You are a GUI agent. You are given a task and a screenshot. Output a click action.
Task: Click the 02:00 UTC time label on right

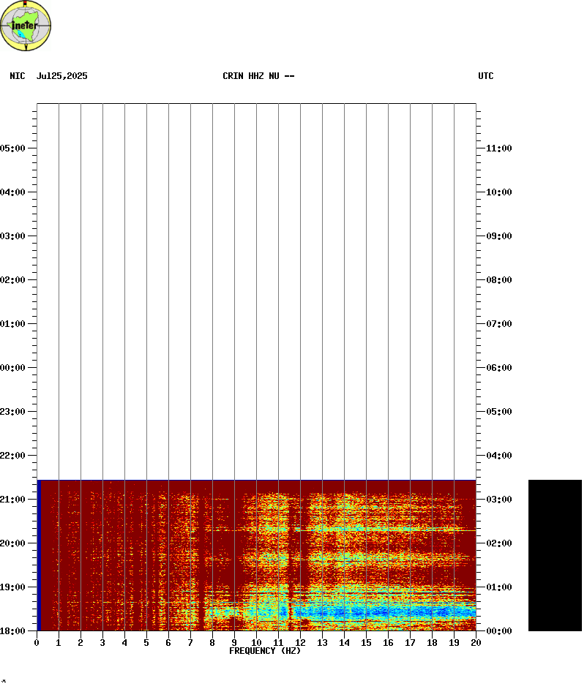(499, 543)
